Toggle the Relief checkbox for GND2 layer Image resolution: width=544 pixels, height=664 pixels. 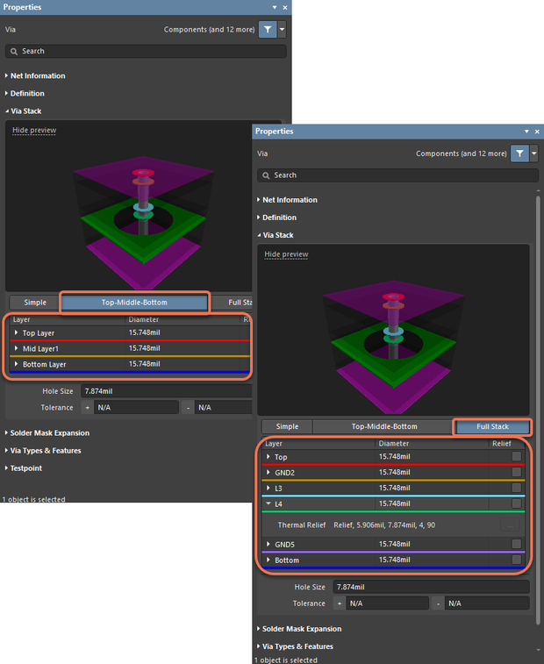516,473
